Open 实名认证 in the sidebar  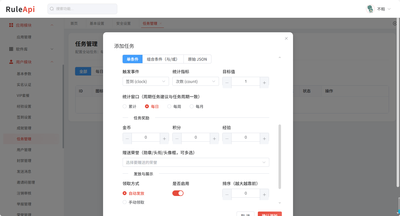(24, 85)
